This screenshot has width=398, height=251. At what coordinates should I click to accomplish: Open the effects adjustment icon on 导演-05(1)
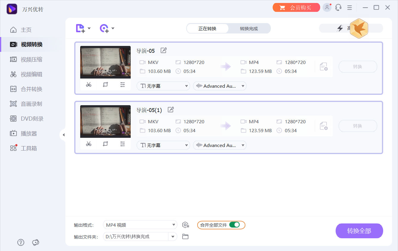tap(123, 144)
